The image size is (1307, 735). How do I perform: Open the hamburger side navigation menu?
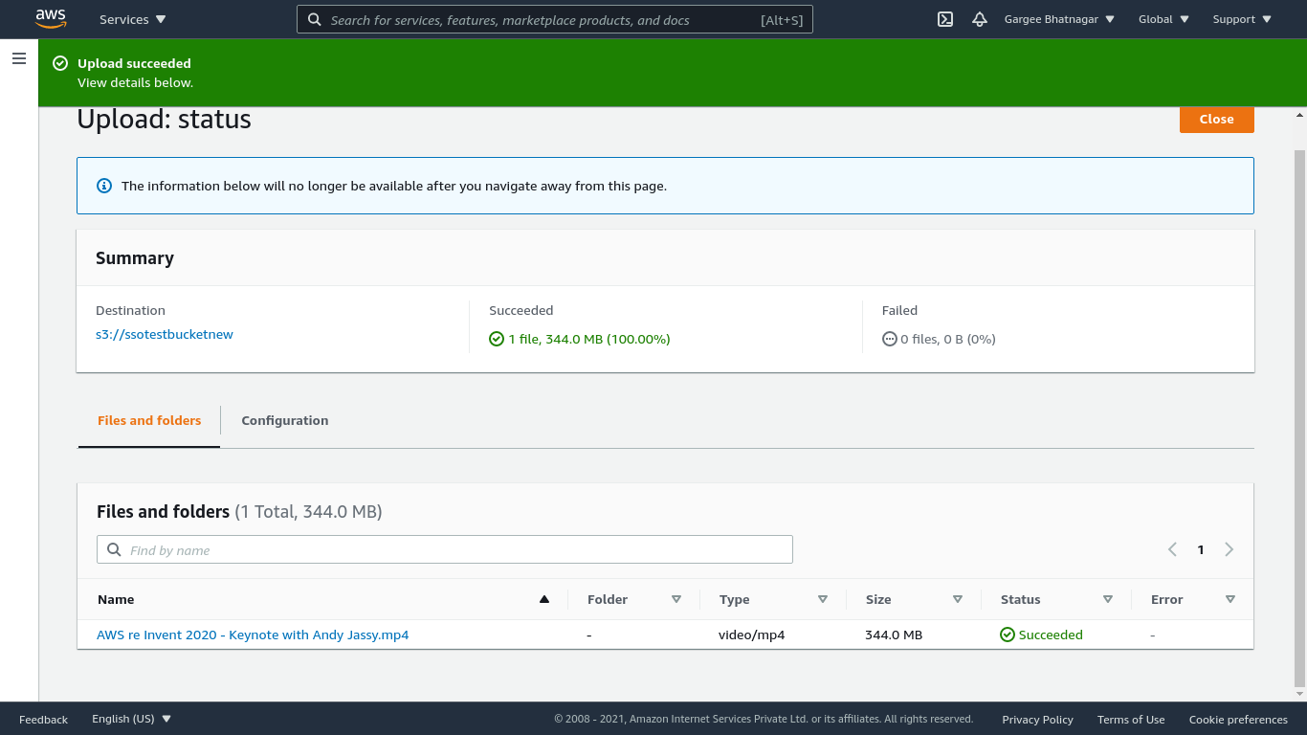pos(19,58)
